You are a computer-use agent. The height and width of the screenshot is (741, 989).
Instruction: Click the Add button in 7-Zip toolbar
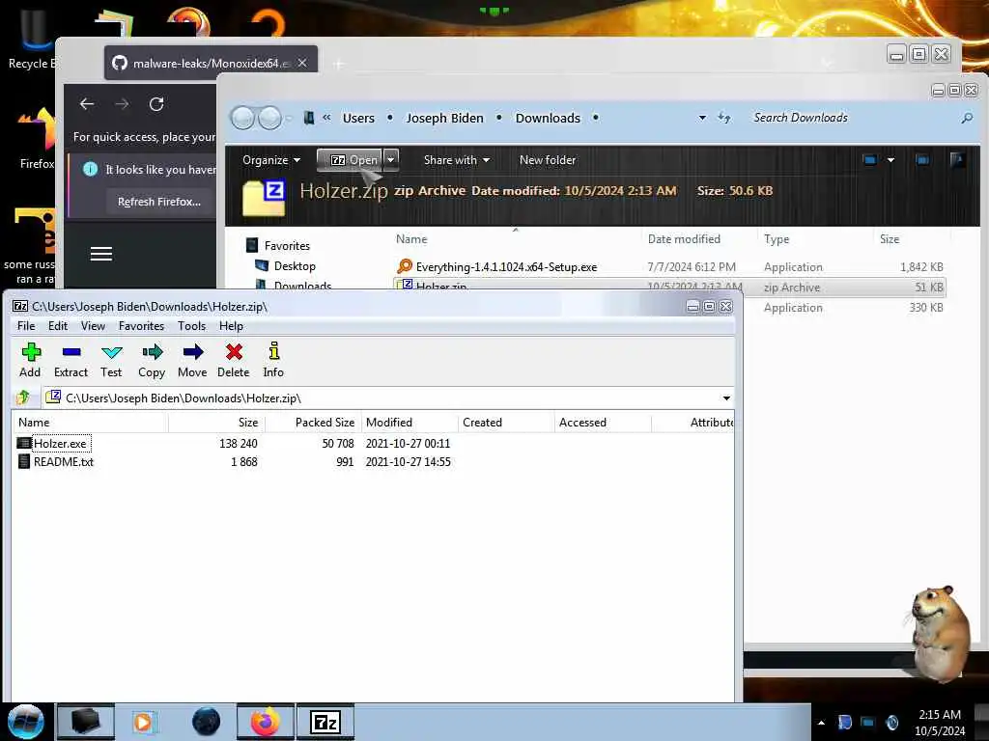point(30,361)
